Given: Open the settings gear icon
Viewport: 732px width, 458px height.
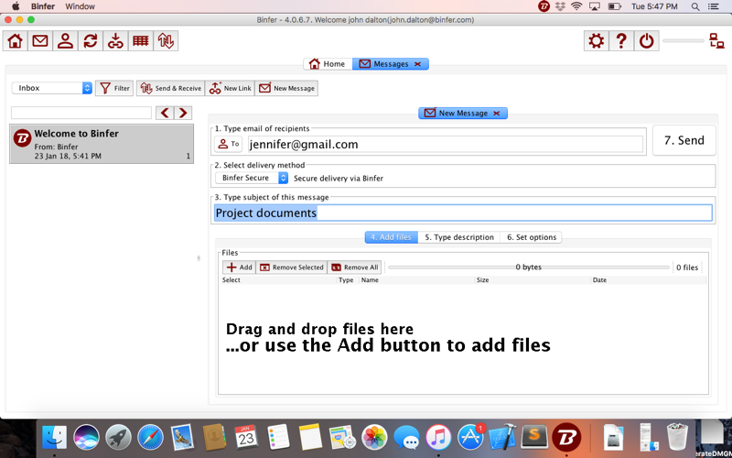Looking at the screenshot, I should pos(597,41).
